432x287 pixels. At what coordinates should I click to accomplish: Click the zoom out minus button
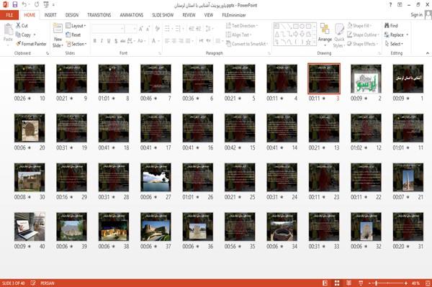(x=370, y=283)
